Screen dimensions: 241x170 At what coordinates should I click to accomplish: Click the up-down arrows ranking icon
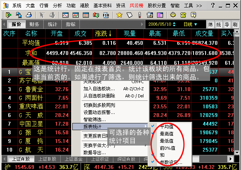click(x=96, y=15)
